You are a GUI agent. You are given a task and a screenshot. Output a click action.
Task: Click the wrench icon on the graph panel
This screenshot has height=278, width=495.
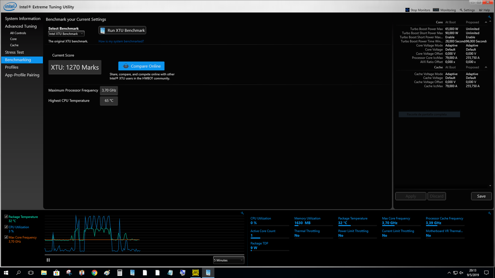coord(242,213)
